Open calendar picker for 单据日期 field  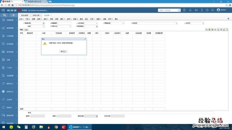pyautogui.click(x=44, y=23)
